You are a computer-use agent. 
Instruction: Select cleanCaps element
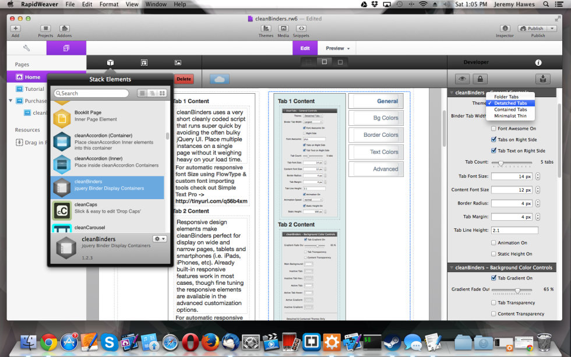[108, 210]
